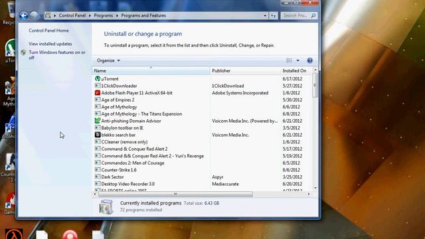
Task: Select Age of Mythology - The Titans Expansion
Action: click(x=141, y=114)
